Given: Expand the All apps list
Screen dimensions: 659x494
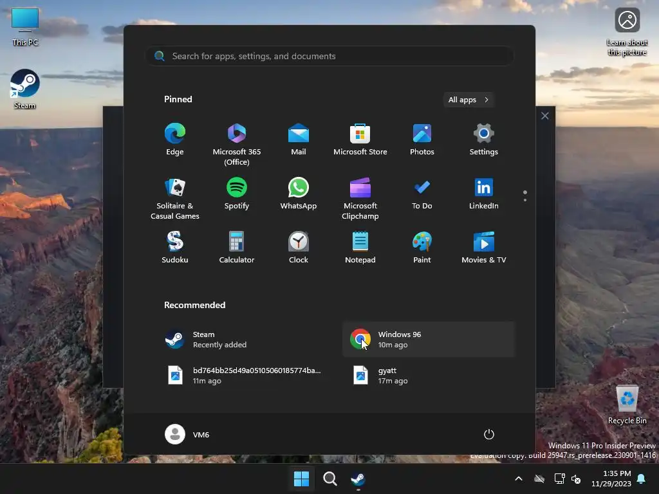Looking at the screenshot, I should pyautogui.click(x=469, y=100).
